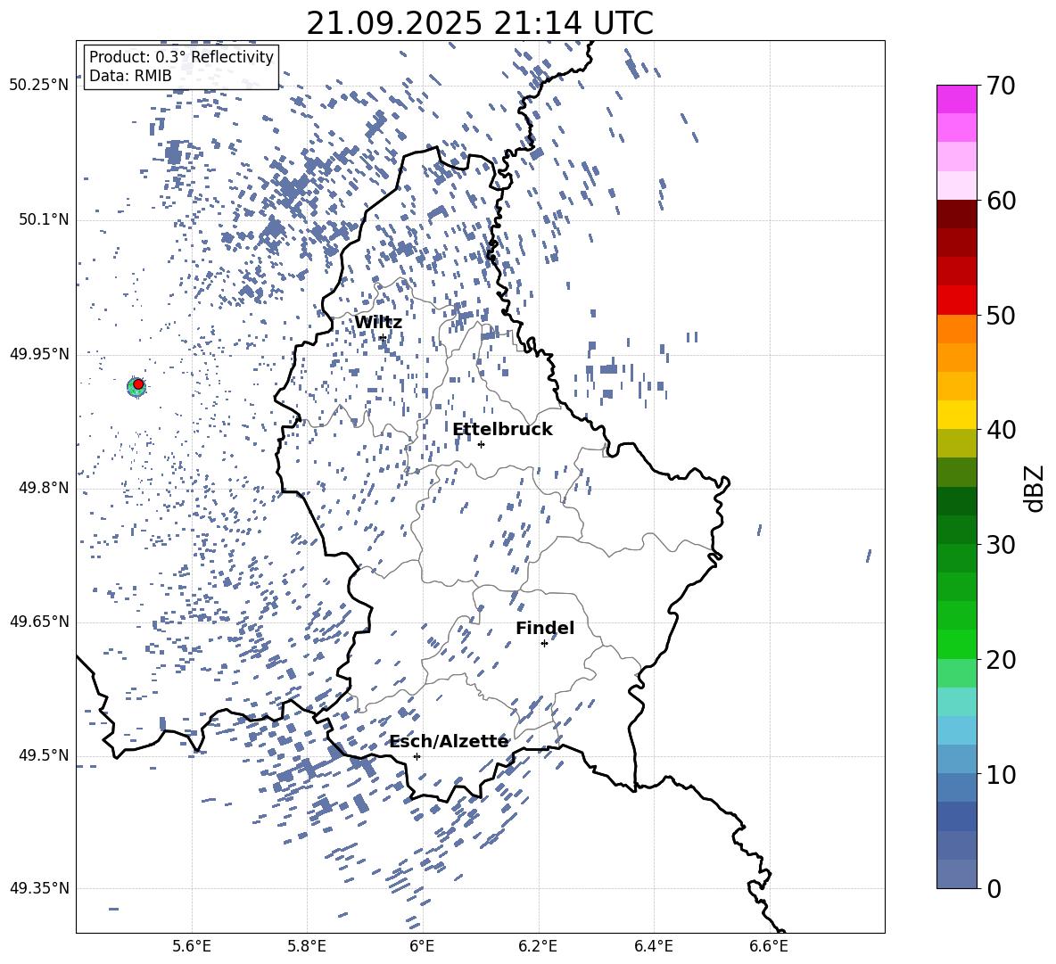Click the Findel station cross marker
1056x964 pixels.
click(x=544, y=643)
